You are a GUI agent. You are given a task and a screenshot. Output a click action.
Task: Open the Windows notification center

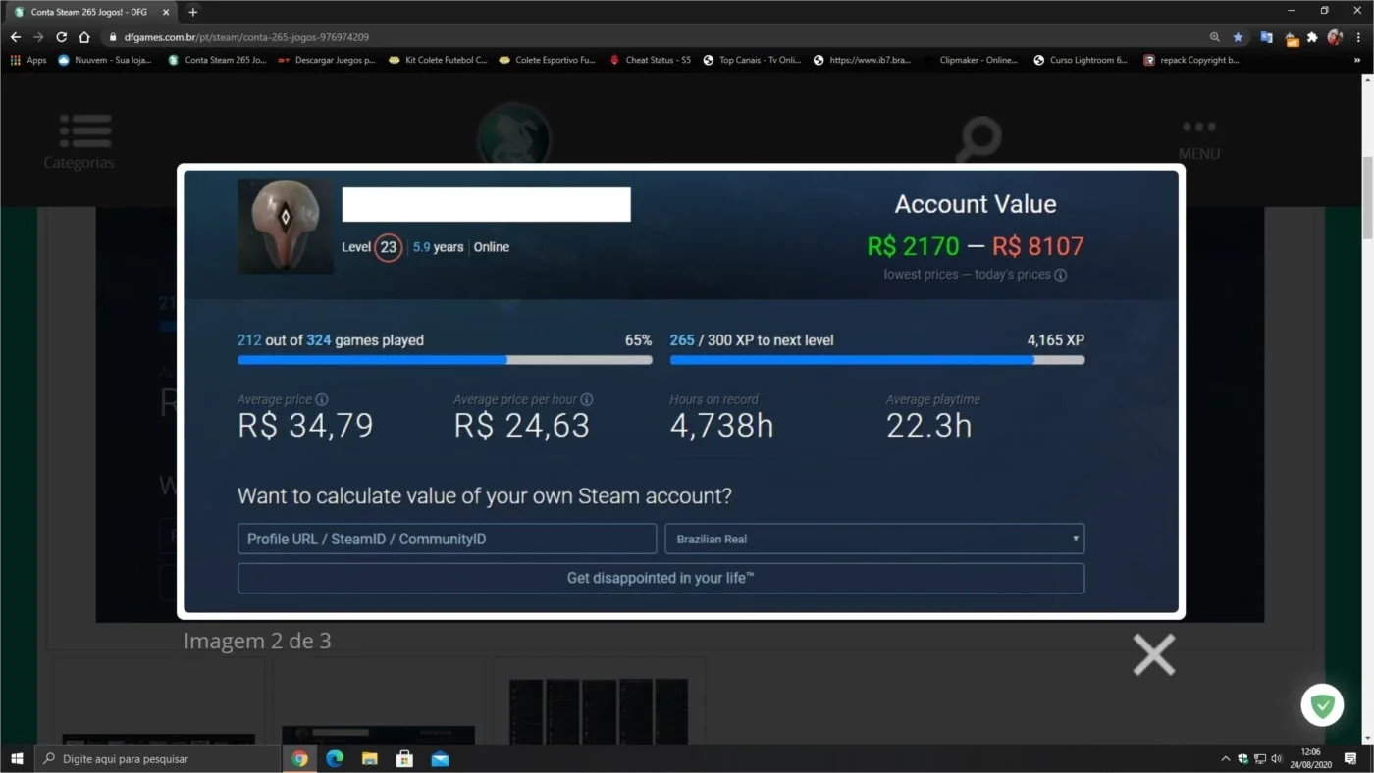click(x=1350, y=758)
